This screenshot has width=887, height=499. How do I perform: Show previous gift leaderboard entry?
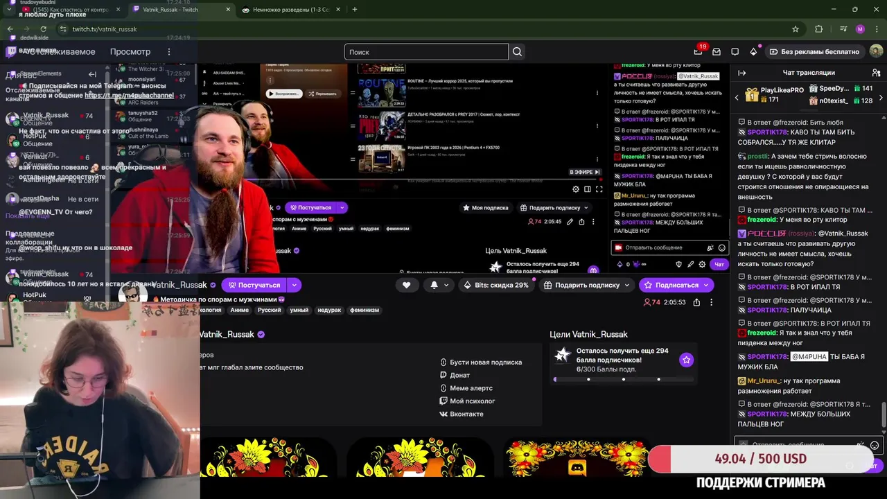point(737,98)
